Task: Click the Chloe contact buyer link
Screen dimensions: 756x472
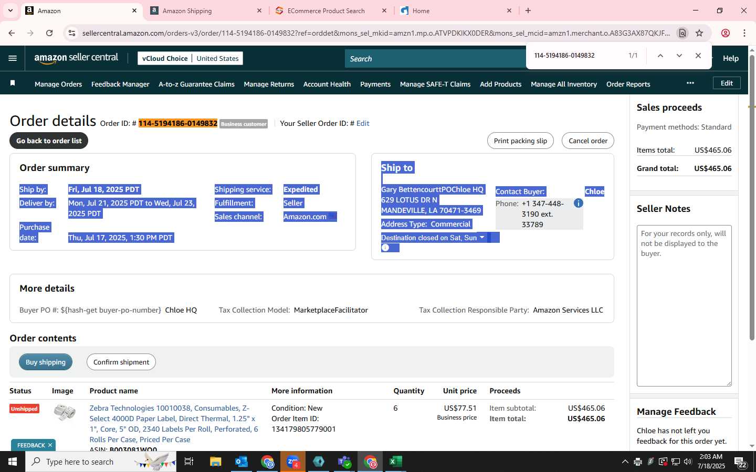Action: [594, 191]
